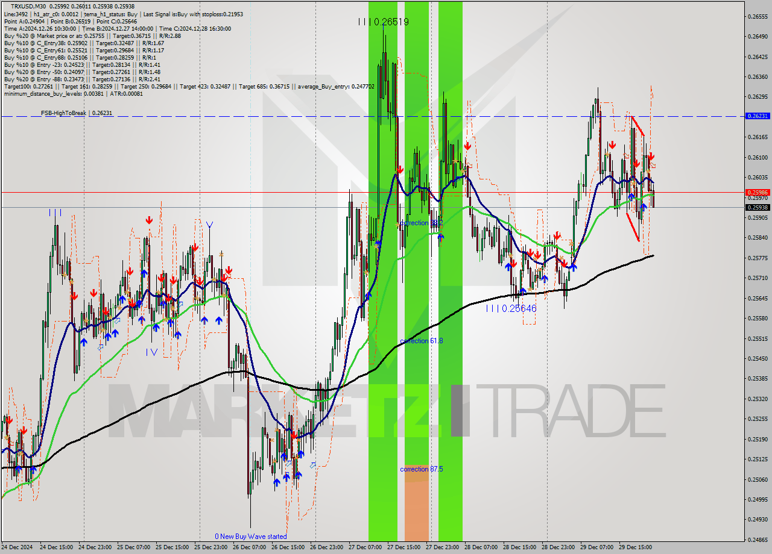This screenshot has width=772, height=554.
Task: Click the '26 Dec 23:00' time axis label
Action: tap(326, 547)
